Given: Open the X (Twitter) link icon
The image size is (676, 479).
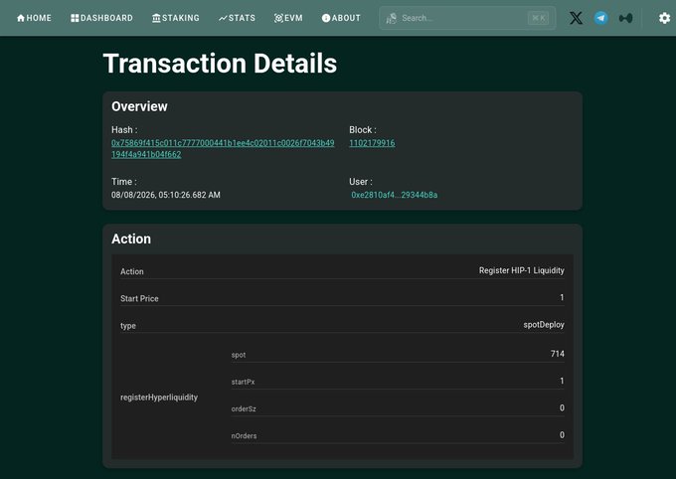Looking at the screenshot, I should [x=576, y=18].
